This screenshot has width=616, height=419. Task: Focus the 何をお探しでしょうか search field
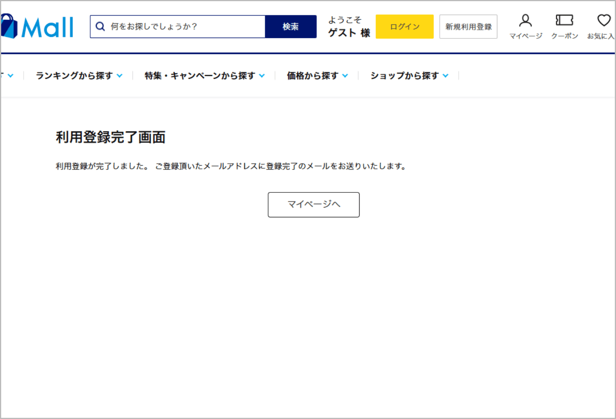(186, 26)
